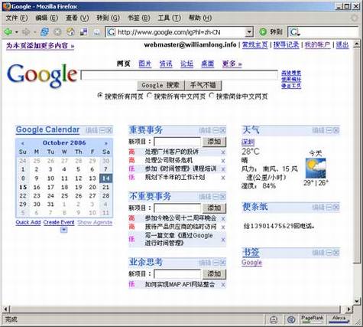Select the 搜索所有中文网页 radio button

[149, 96]
